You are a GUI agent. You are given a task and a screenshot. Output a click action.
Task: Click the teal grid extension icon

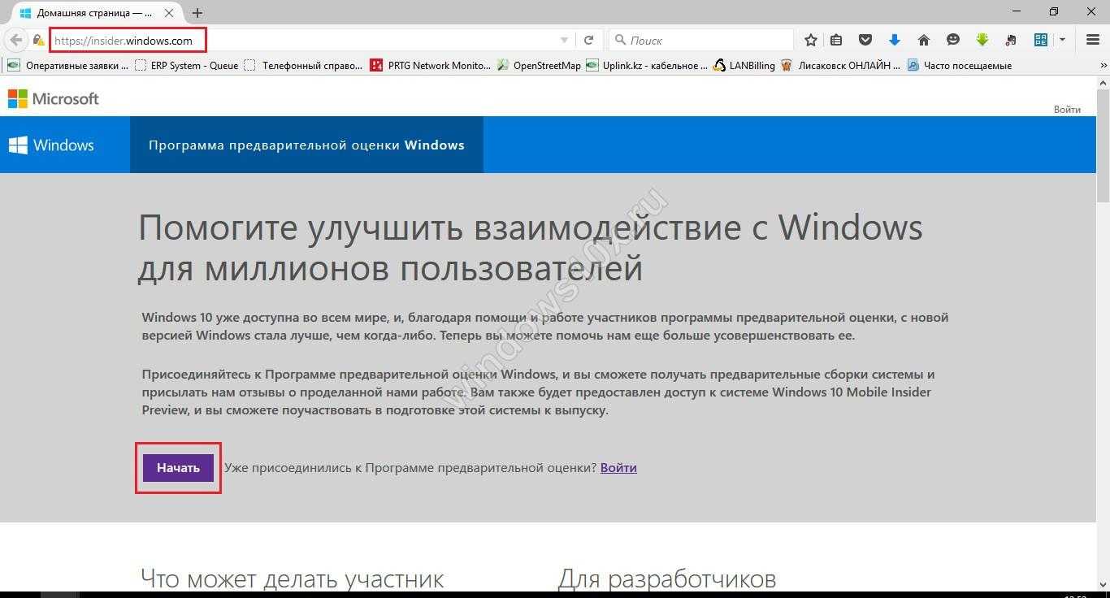(x=1041, y=40)
